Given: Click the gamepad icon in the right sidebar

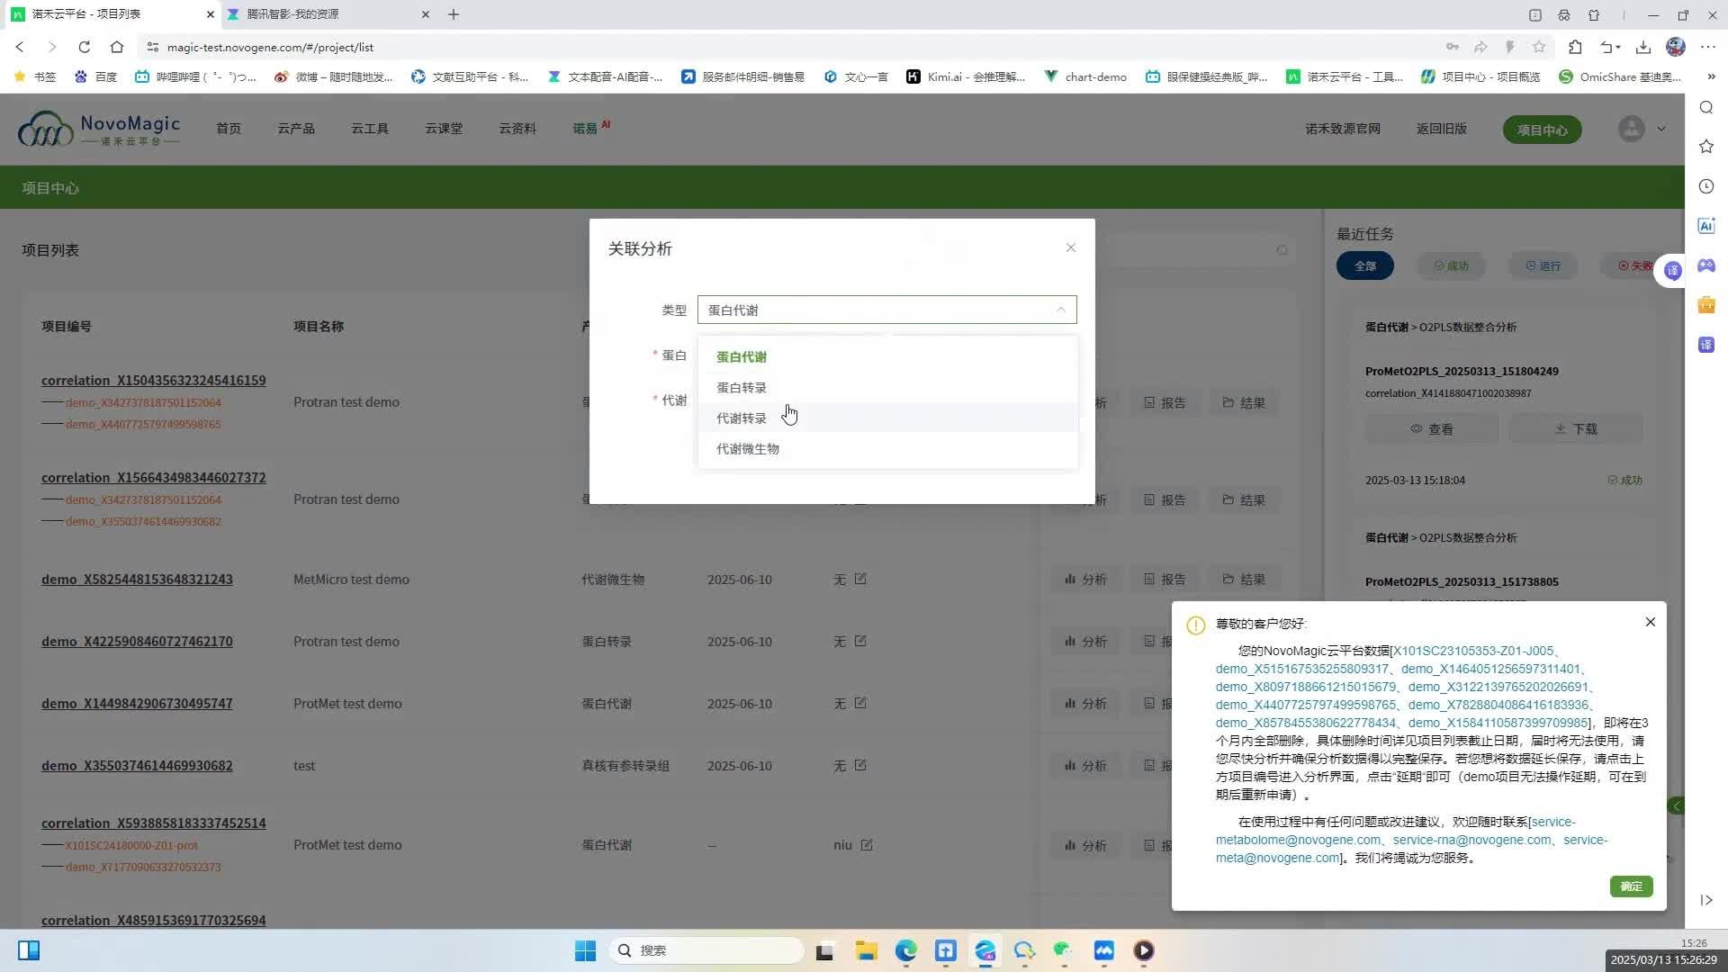Looking at the screenshot, I should coord(1706,265).
